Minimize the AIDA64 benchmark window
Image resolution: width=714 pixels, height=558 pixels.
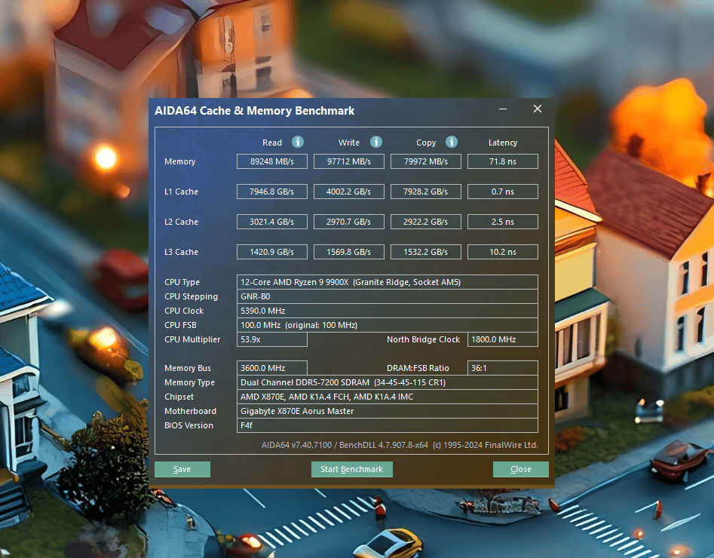pyautogui.click(x=503, y=109)
